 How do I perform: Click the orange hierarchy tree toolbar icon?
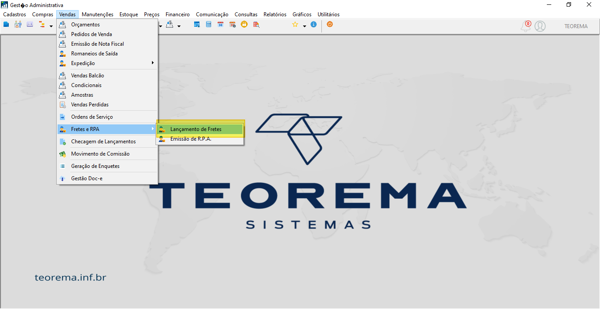pos(42,25)
